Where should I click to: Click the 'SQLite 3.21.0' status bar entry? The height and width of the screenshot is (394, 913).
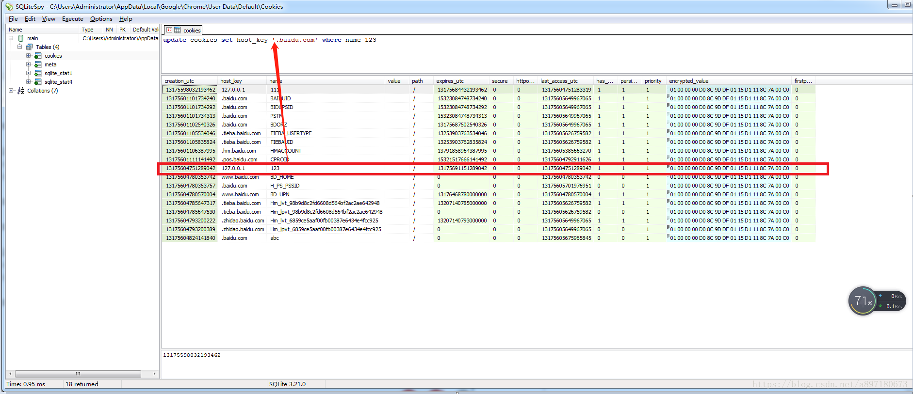coord(287,384)
